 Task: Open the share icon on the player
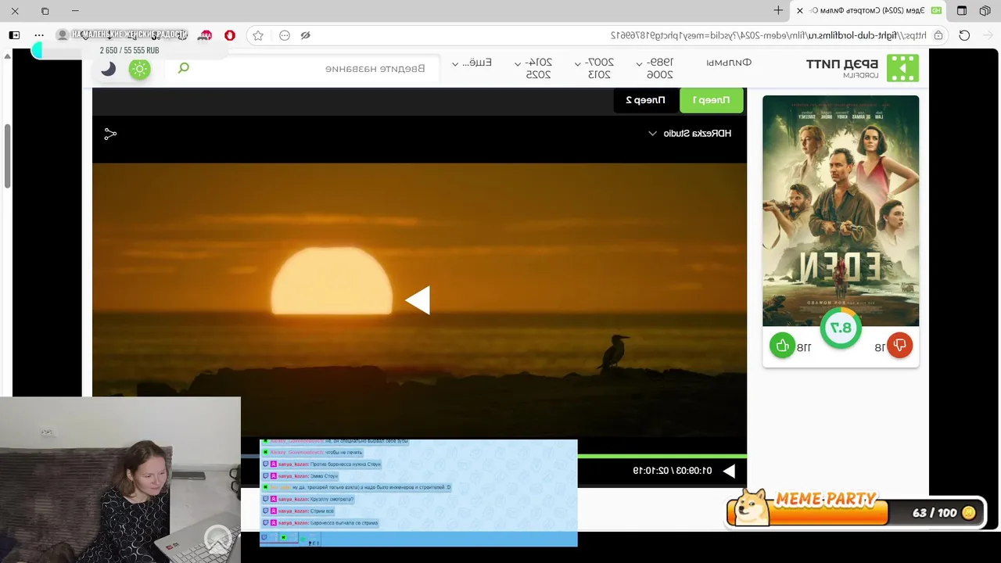click(110, 134)
